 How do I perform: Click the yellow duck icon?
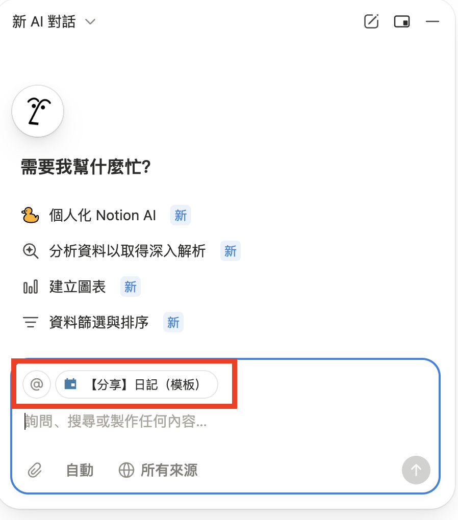click(31, 215)
